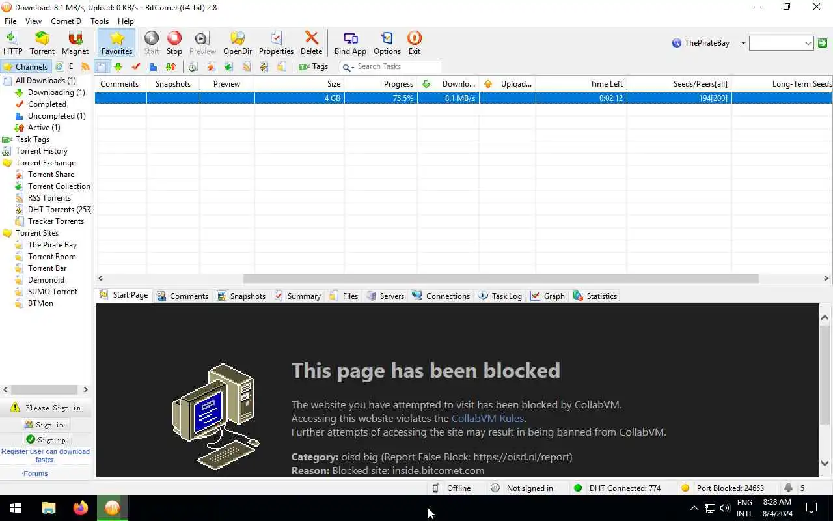Open RSS Torrents in sidebar

[x=49, y=198]
